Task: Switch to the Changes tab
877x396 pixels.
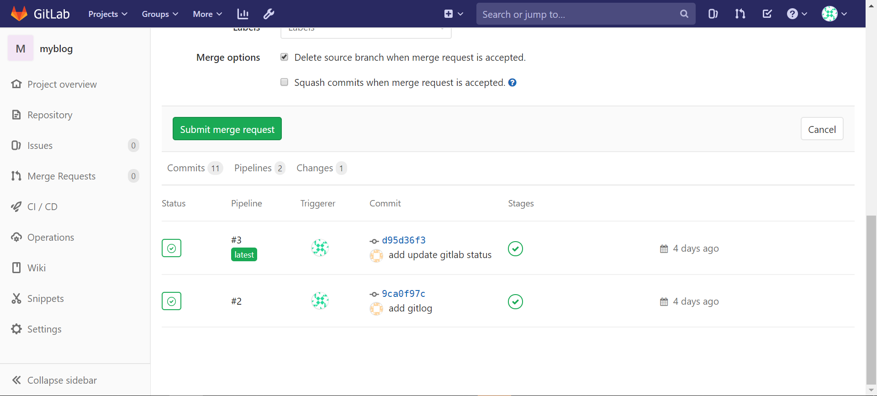Action: [x=322, y=168]
